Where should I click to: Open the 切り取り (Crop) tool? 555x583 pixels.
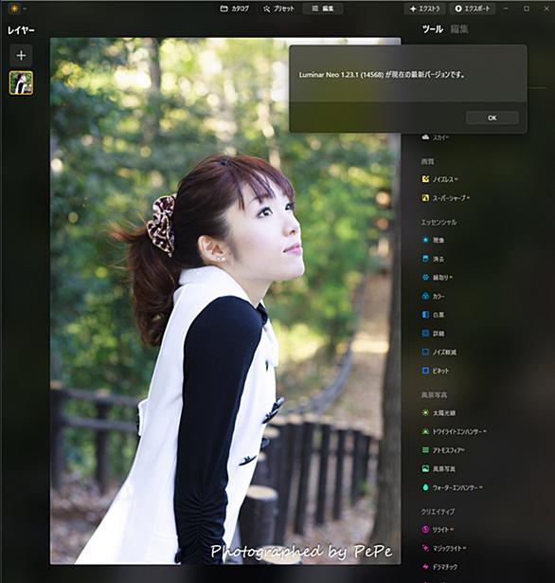pos(437,278)
